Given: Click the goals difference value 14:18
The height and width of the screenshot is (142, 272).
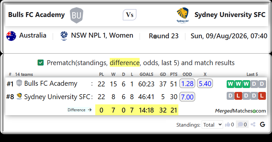Looking at the screenshot, I should [146, 110].
